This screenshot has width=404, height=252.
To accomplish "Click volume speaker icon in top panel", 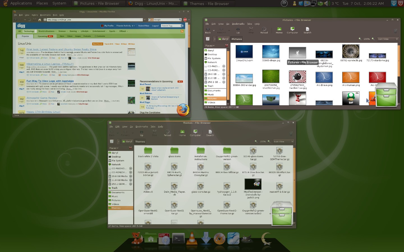I will click(327, 3).
